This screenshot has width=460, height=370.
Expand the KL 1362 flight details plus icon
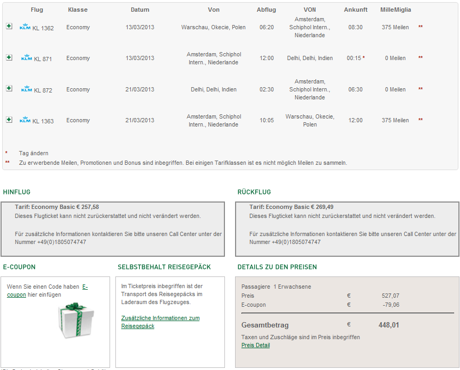coord(9,27)
